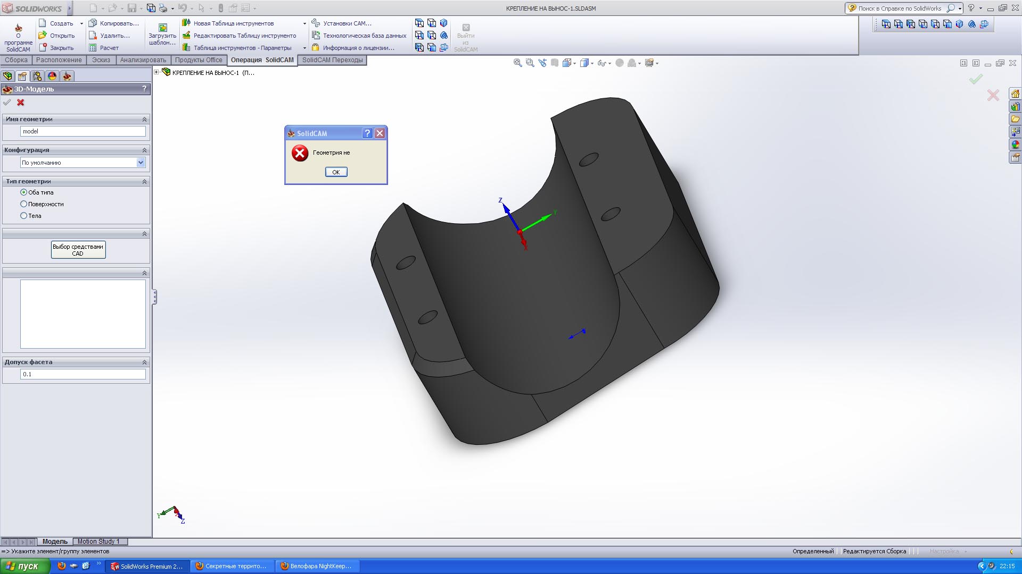1022x574 pixels.
Task: Open the Motion Study 1 tab
Action: pos(98,542)
